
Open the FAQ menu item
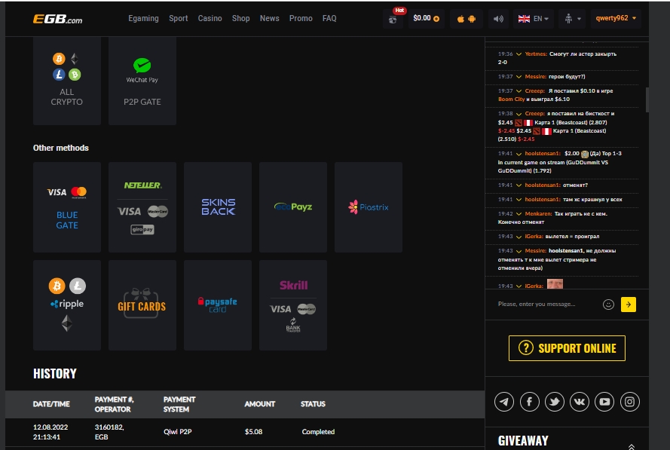[329, 18]
